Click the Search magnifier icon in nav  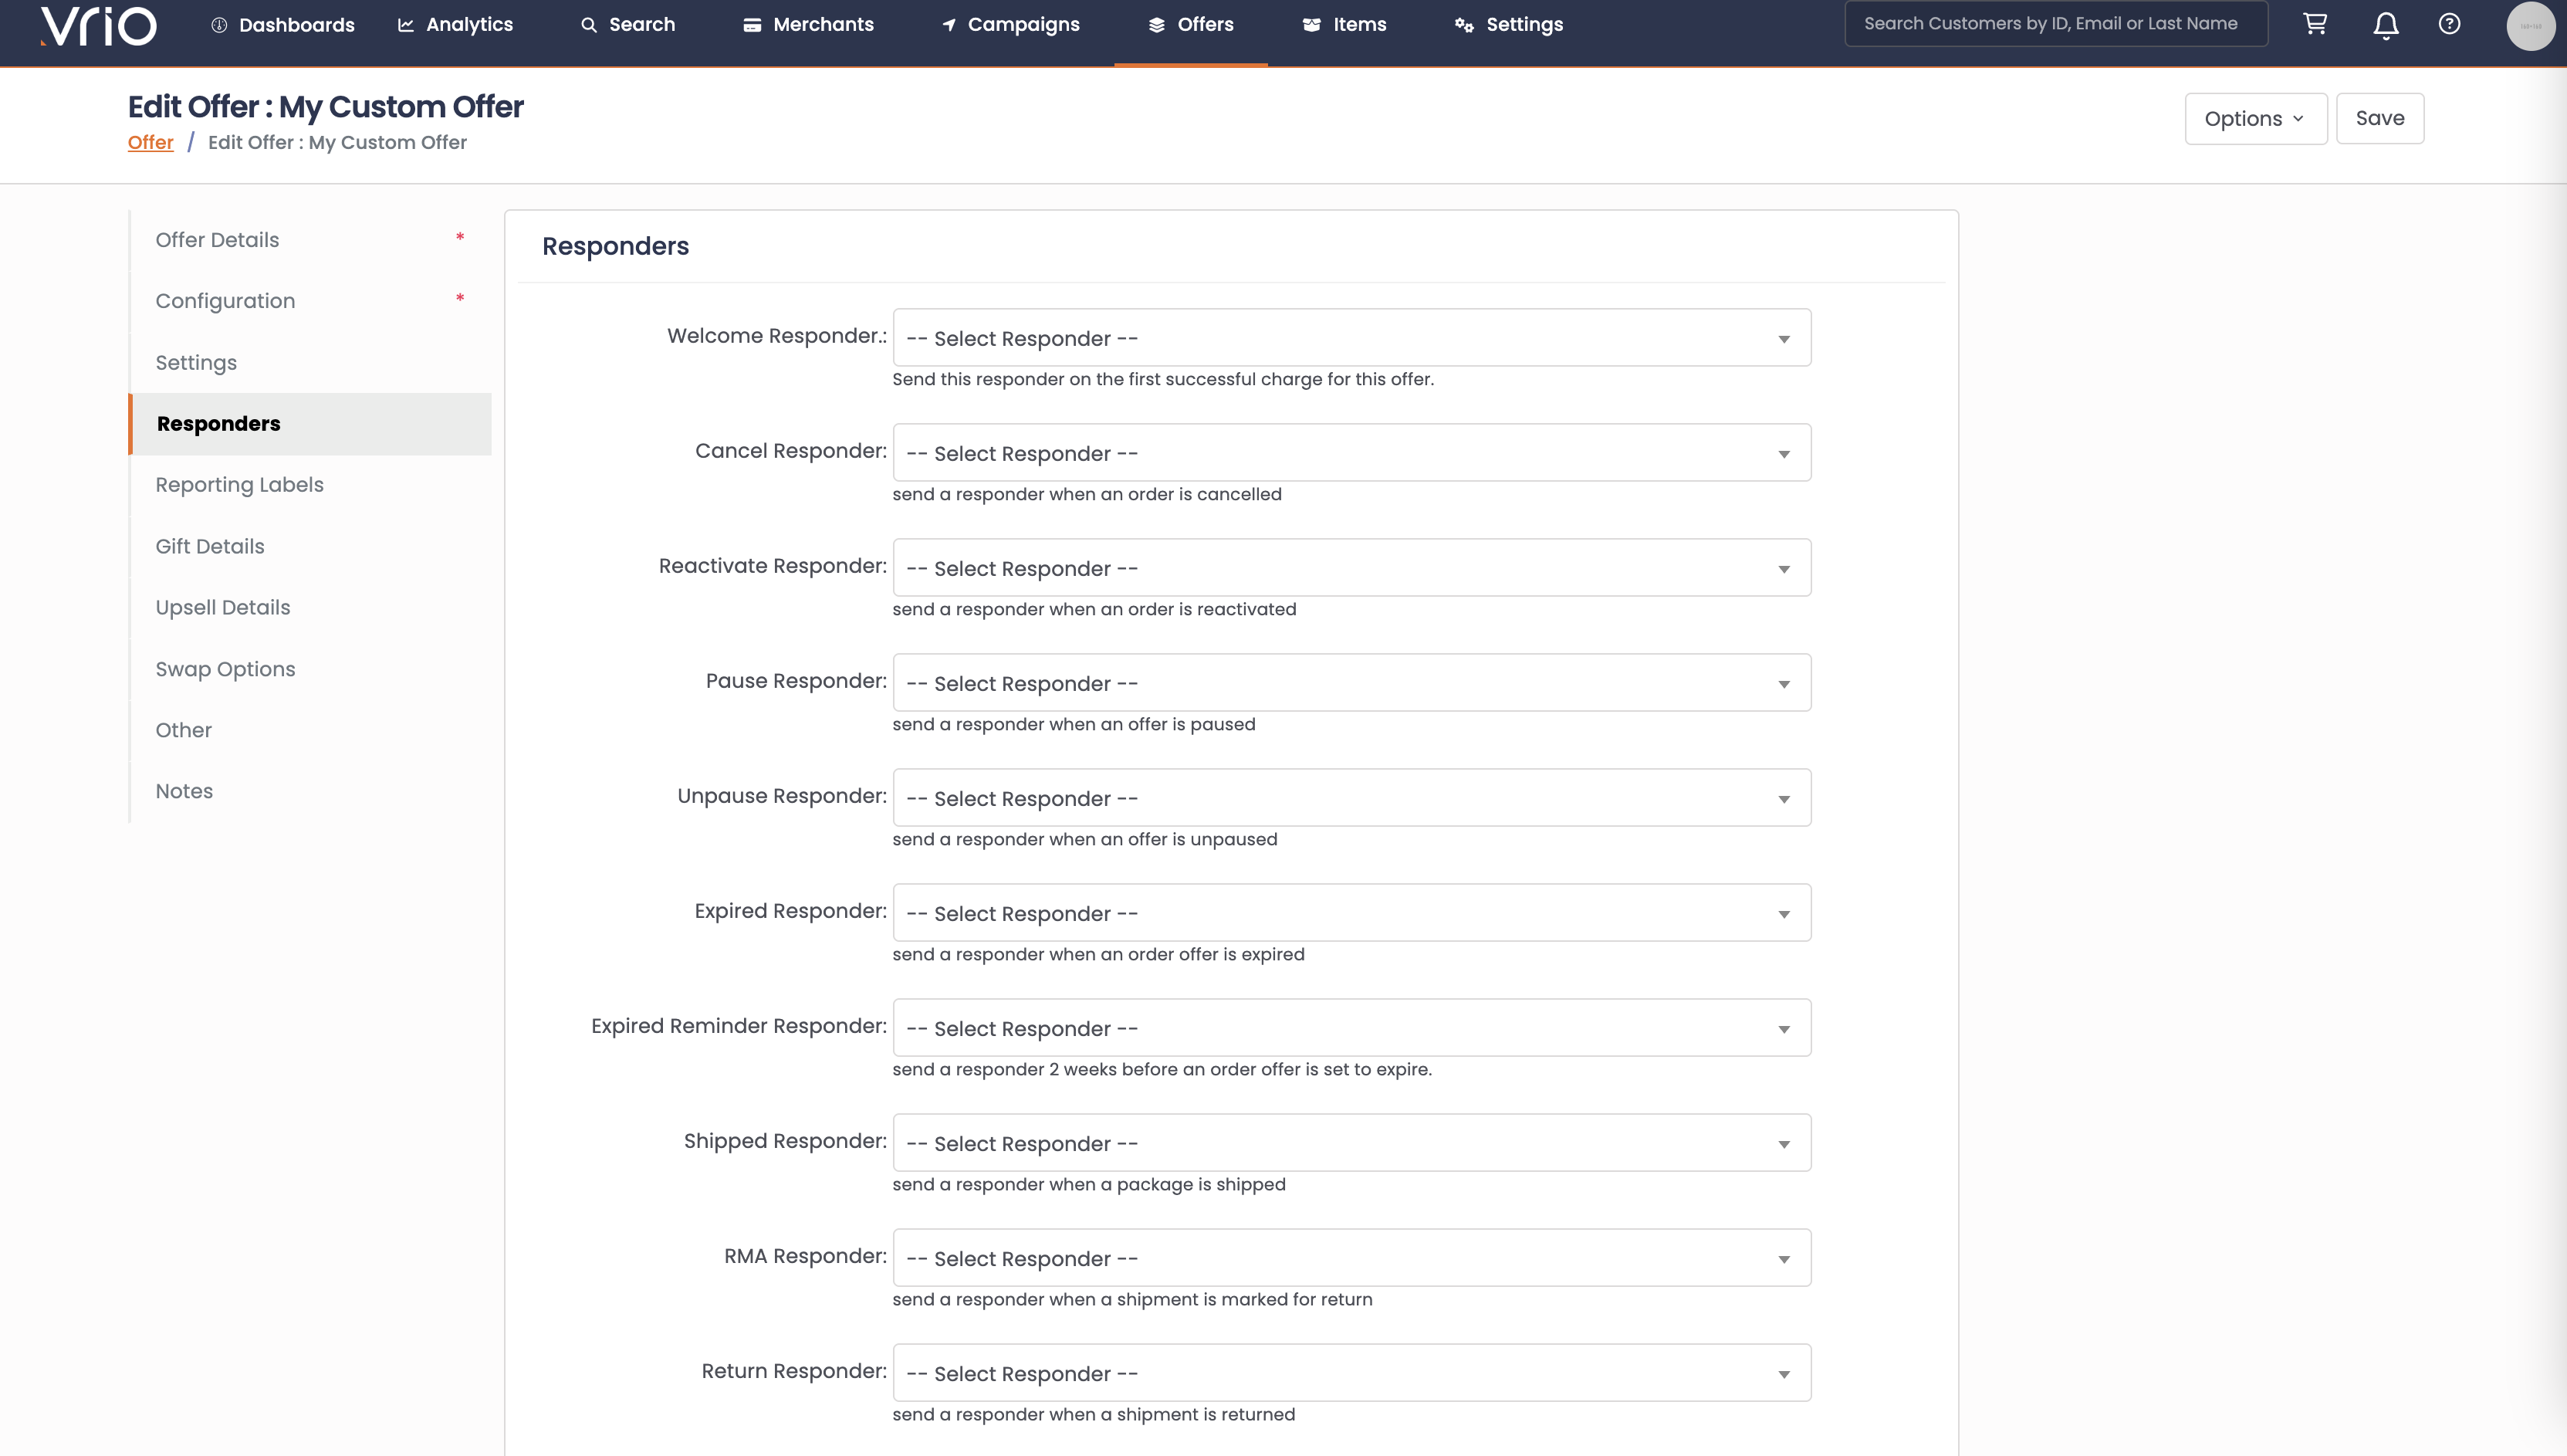coord(589,25)
